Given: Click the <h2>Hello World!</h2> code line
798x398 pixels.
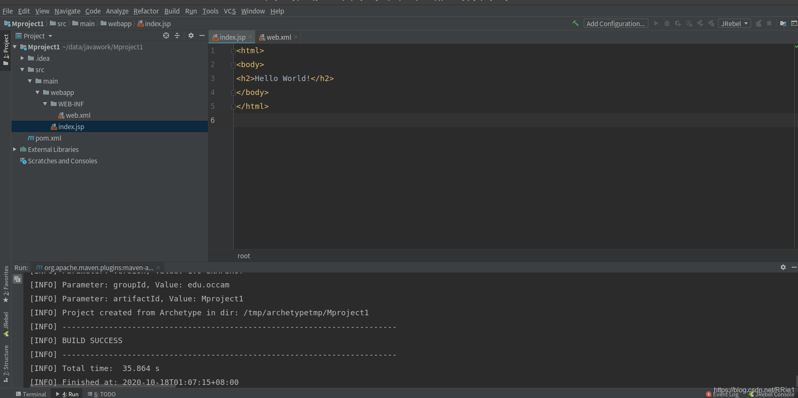Looking at the screenshot, I should coord(285,79).
